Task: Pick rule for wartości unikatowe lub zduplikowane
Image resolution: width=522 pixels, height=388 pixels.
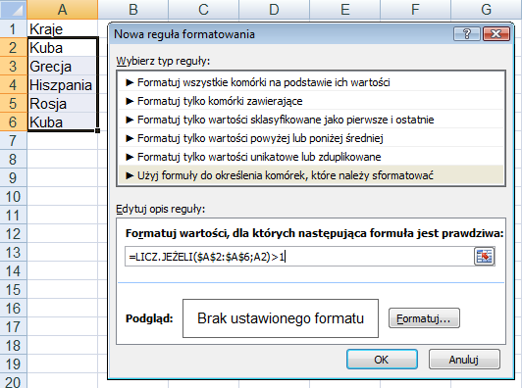Action: (x=311, y=157)
